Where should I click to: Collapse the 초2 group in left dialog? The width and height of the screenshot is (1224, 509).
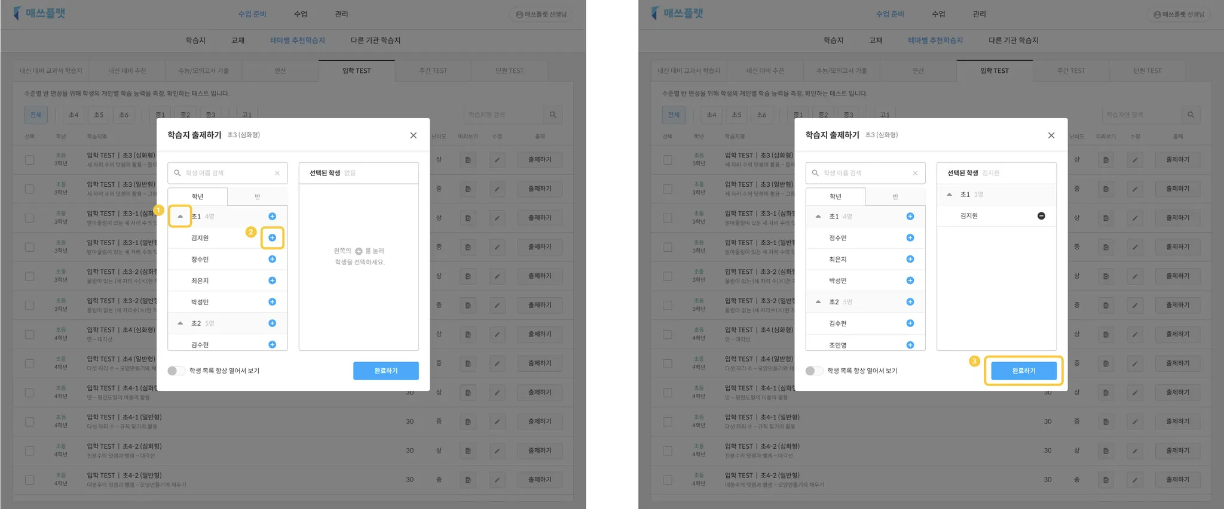coord(180,323)
